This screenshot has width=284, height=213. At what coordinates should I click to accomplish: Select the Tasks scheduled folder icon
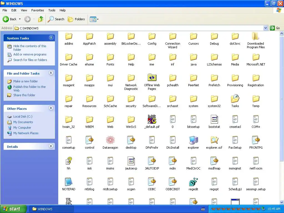pos(235,98)
